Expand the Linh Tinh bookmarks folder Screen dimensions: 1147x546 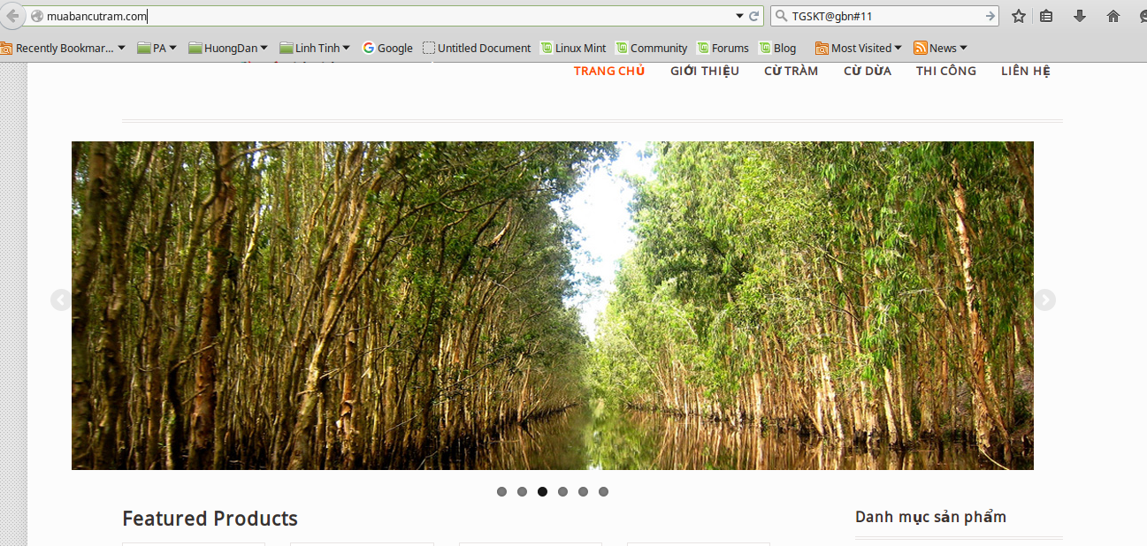[x=315, y=48]
